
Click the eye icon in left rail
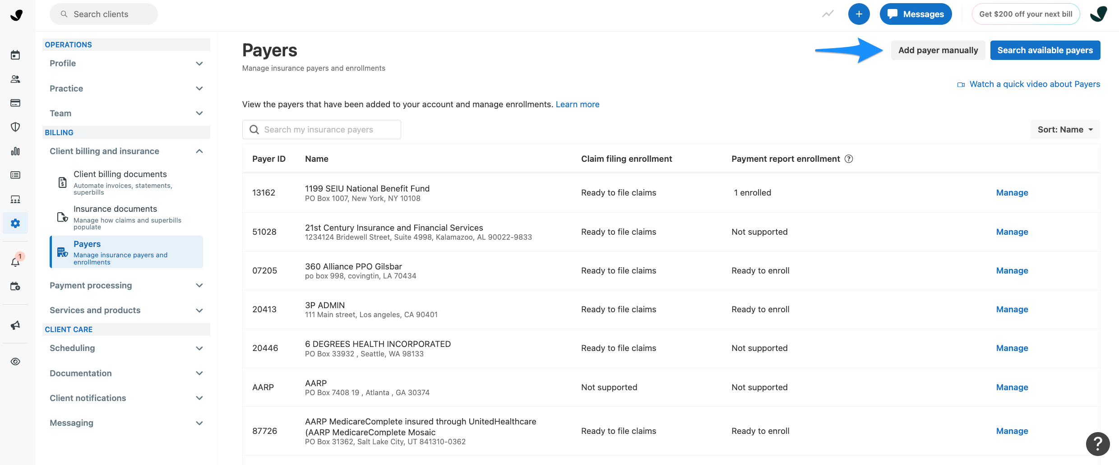15,361
